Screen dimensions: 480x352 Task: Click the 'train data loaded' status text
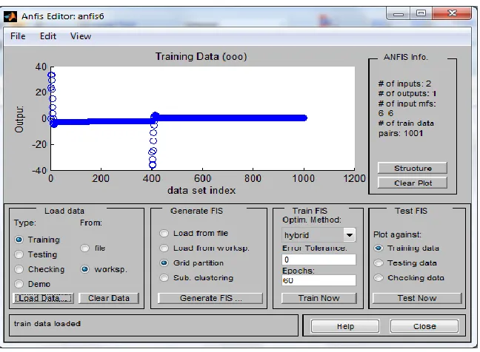pos(47,323)
